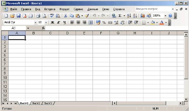Click the vertical scrollbar down arrow
Screen dimensions: 189x111
pos(186,99)
